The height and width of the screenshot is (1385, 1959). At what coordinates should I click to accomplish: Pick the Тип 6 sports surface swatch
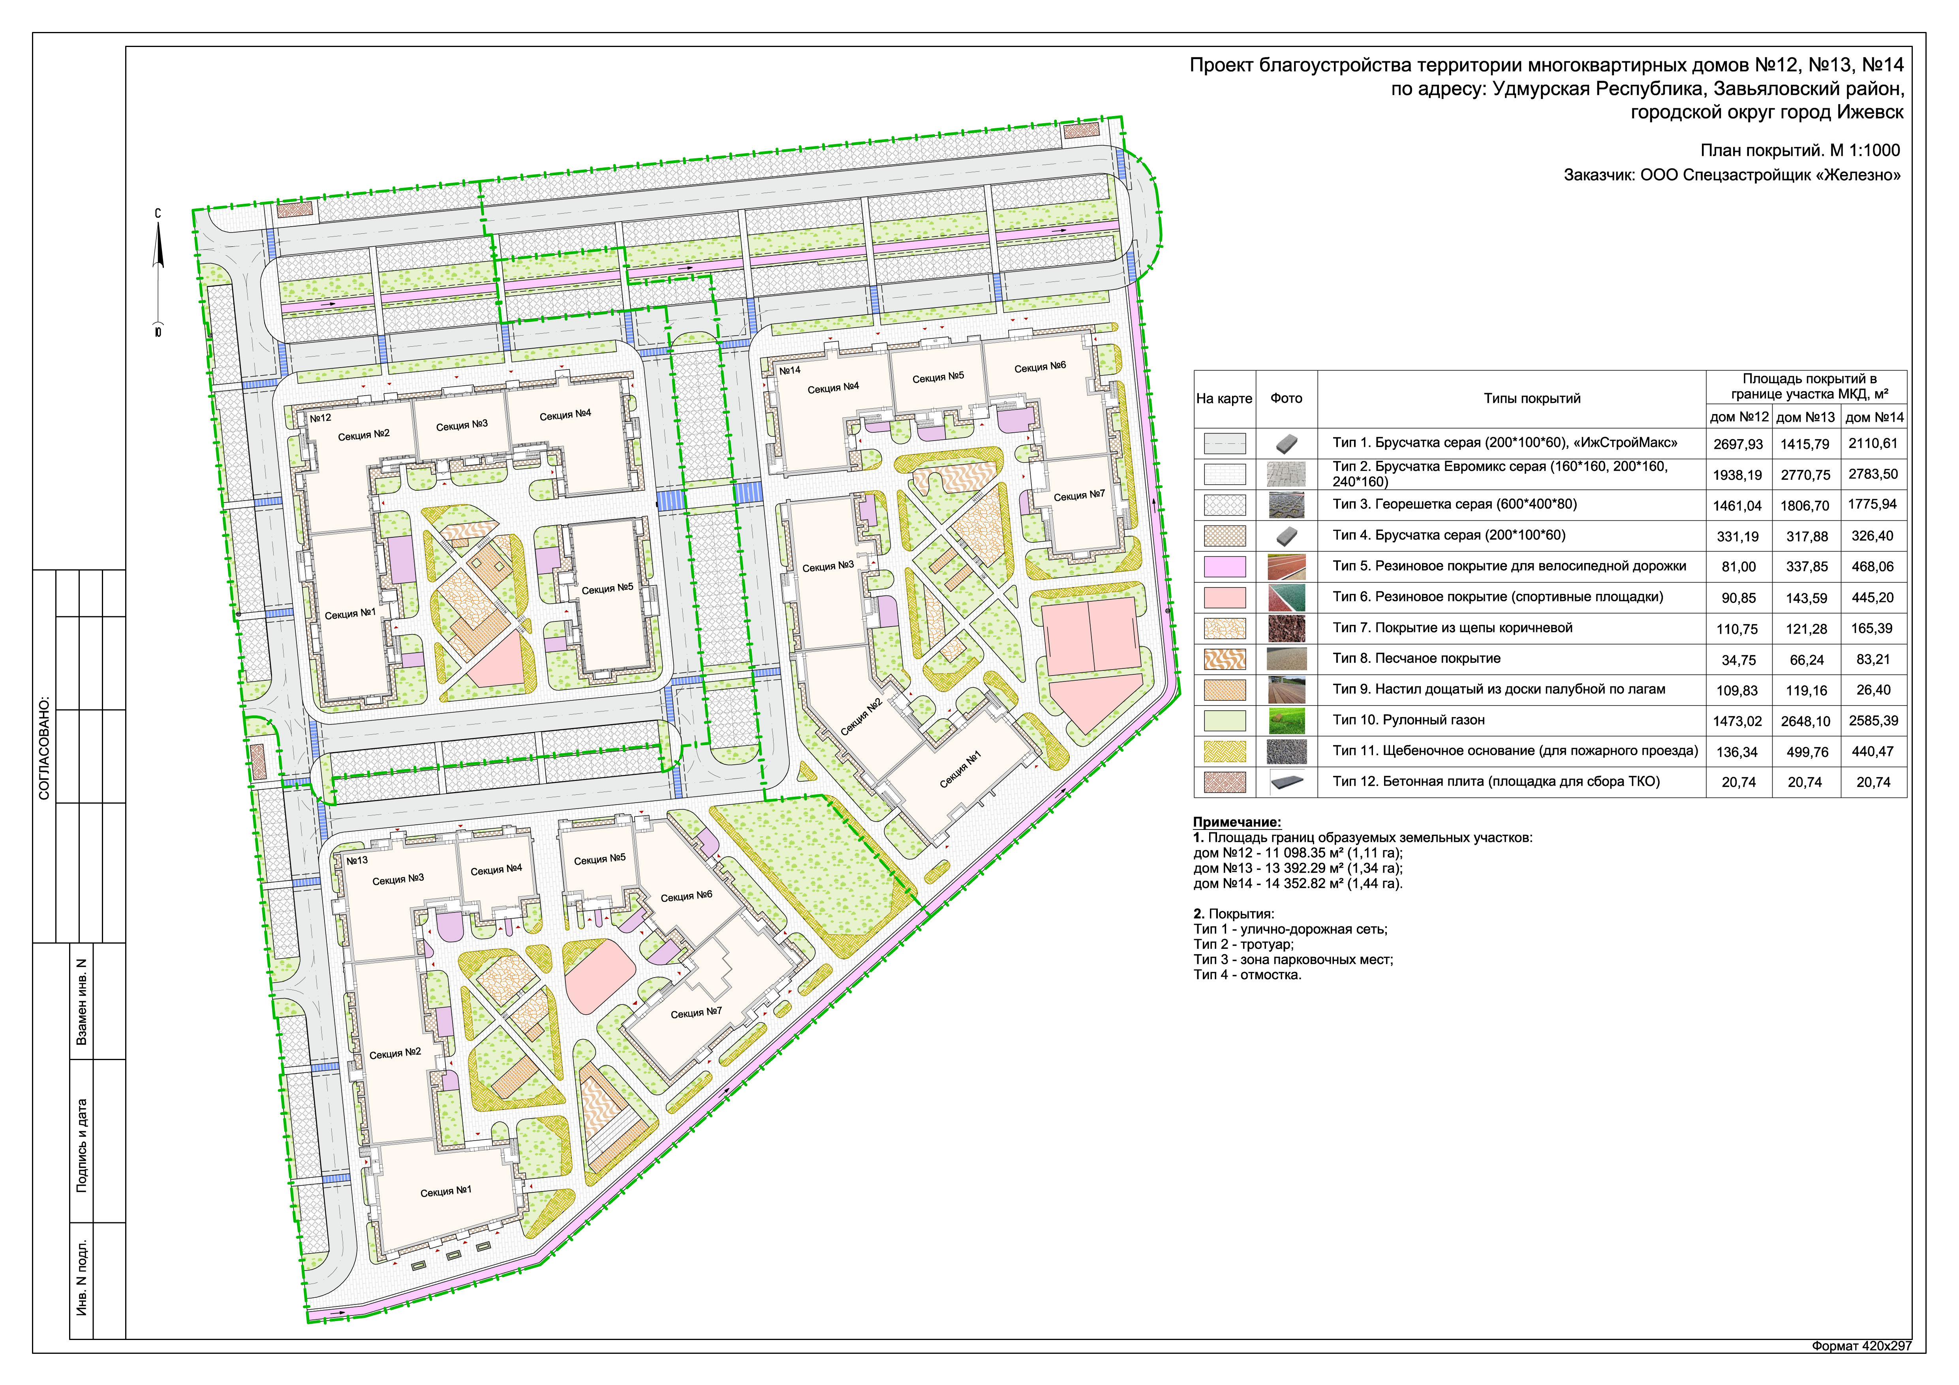click(1225, 597)
